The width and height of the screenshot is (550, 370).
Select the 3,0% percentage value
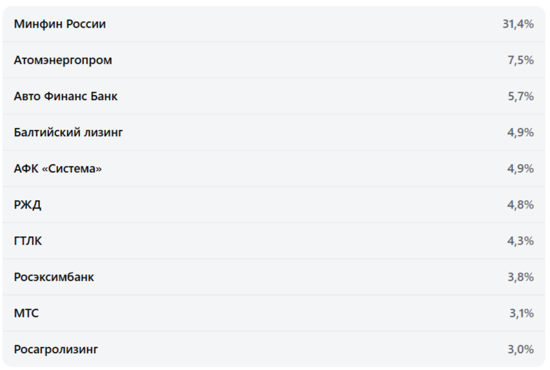click(520, 349)
